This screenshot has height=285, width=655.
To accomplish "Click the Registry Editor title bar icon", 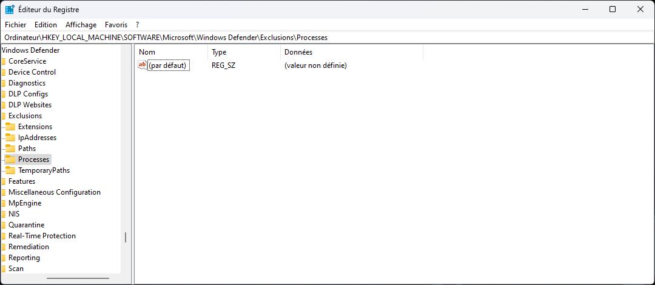I will [10, 9].
